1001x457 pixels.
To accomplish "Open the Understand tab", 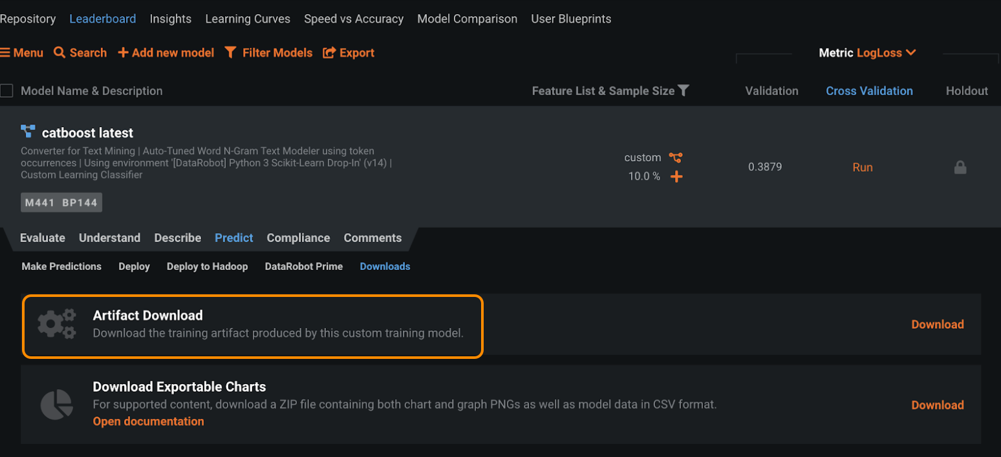I will pyautogui.click(x=109, y=238).
